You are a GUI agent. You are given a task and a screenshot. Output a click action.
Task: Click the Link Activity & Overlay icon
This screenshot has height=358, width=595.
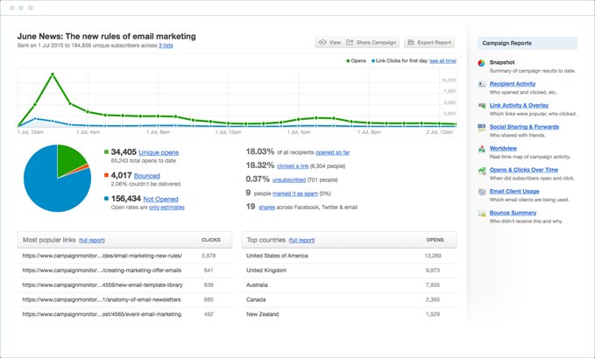pyautogui.click(x=482, y=105)
